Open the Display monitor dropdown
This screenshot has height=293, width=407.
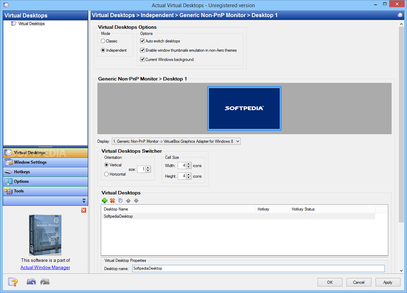(176, 141)
